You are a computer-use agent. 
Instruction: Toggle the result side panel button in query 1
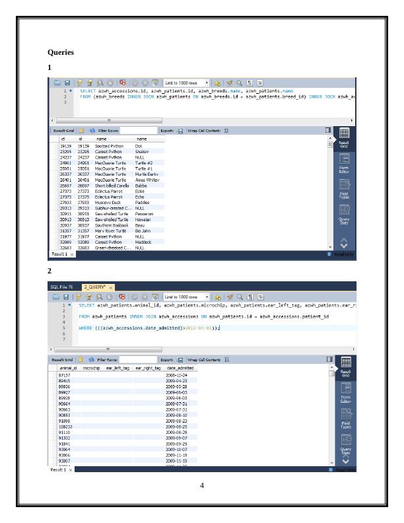click(x=327, y=131)
